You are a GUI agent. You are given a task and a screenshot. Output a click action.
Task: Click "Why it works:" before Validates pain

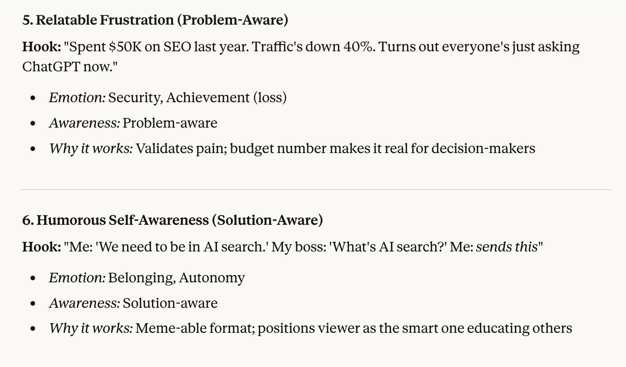(91, 148)
